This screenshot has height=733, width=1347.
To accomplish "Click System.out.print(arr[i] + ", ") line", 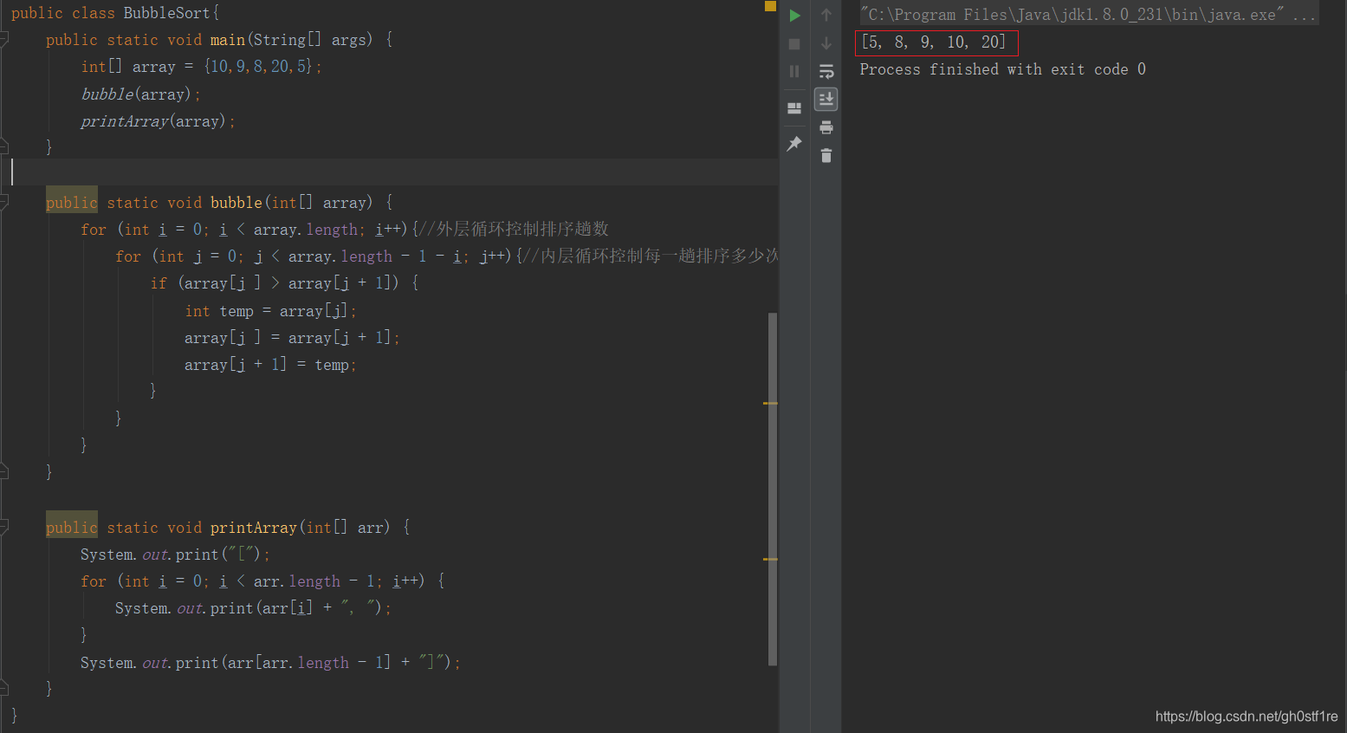I will pyautogui.click(x=253, y=608).
